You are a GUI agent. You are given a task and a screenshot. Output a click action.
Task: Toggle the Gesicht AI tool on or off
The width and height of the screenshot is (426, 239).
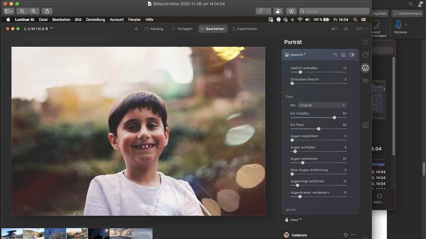[351, 55]
